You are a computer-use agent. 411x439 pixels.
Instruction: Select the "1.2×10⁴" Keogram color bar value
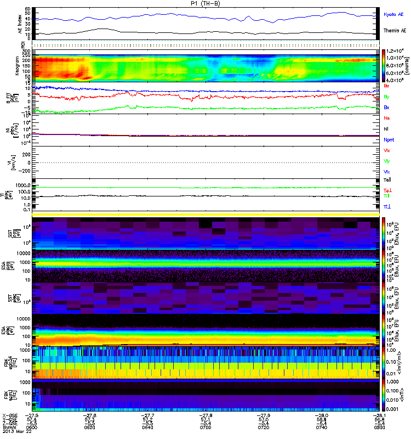[395, 51]
